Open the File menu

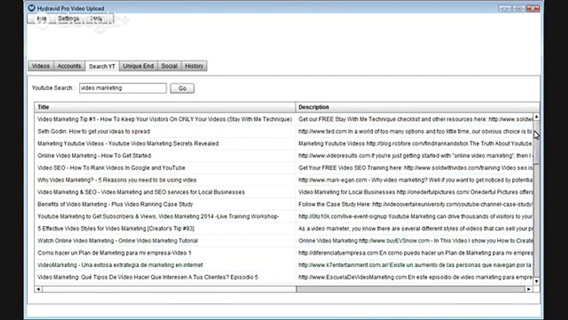point(42,19)
